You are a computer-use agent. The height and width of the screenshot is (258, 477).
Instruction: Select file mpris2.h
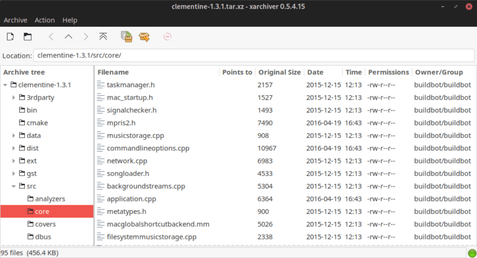[121, 122]
